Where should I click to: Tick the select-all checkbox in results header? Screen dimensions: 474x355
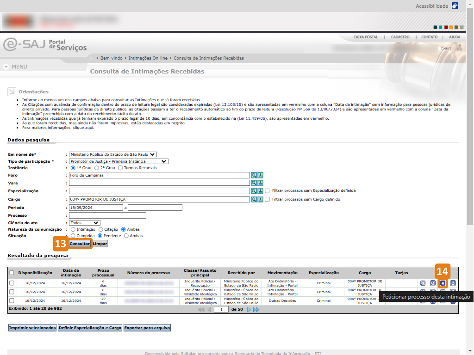[x=12, y=273]
